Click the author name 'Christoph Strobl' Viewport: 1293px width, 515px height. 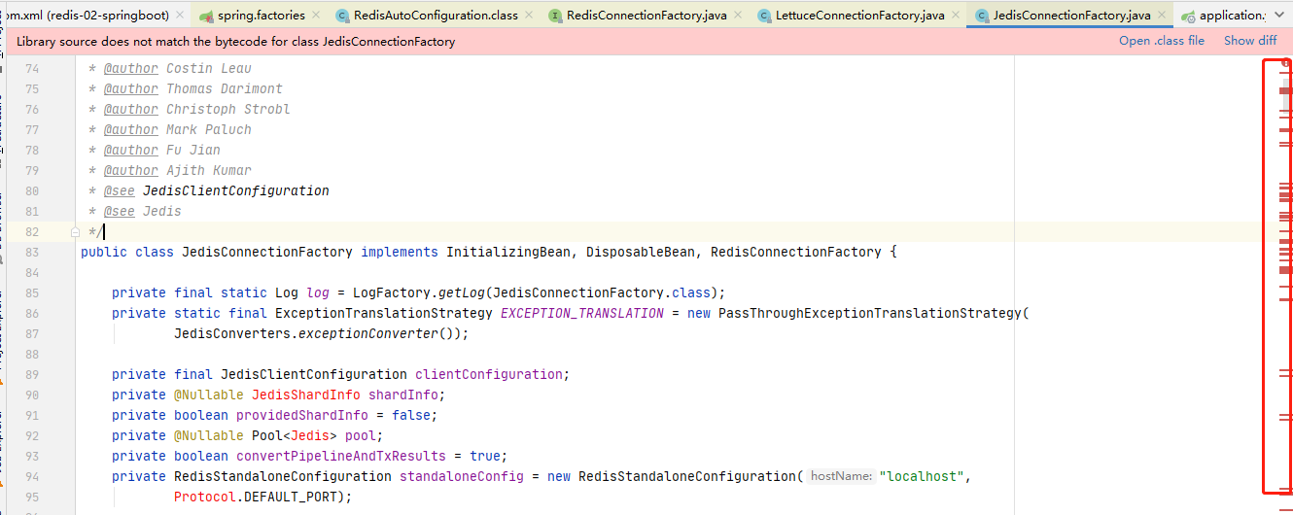pos(228,109)
